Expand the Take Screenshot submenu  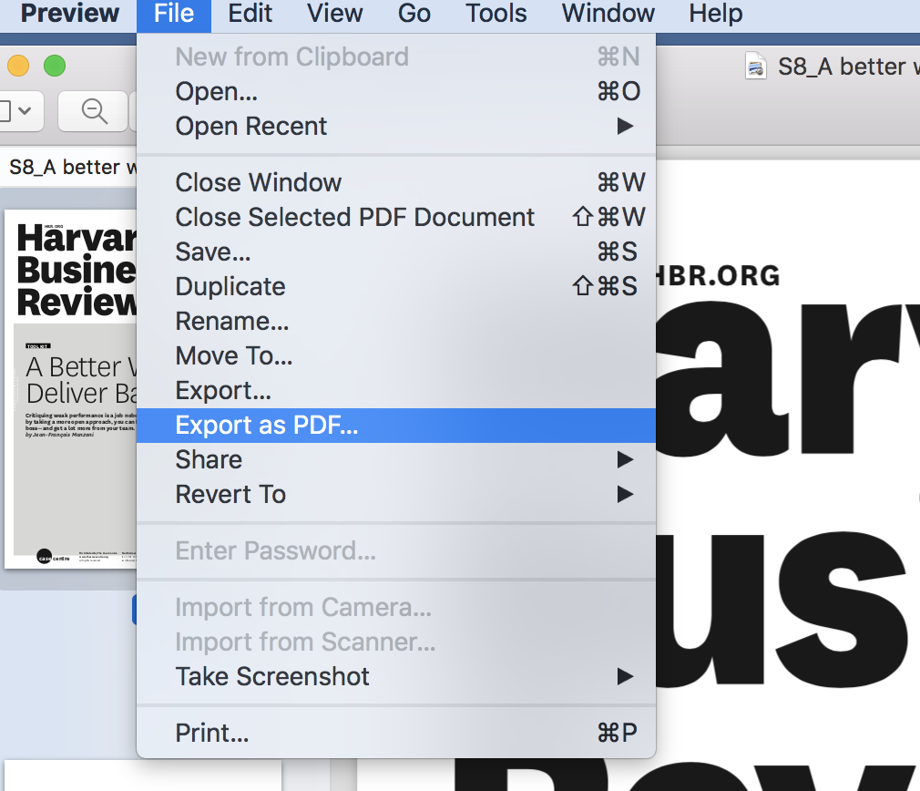pyautogui.click(x=396, y=676)
